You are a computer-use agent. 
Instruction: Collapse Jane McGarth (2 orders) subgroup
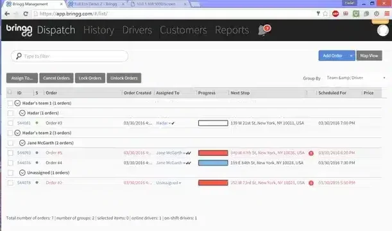[x=22, y=142]
